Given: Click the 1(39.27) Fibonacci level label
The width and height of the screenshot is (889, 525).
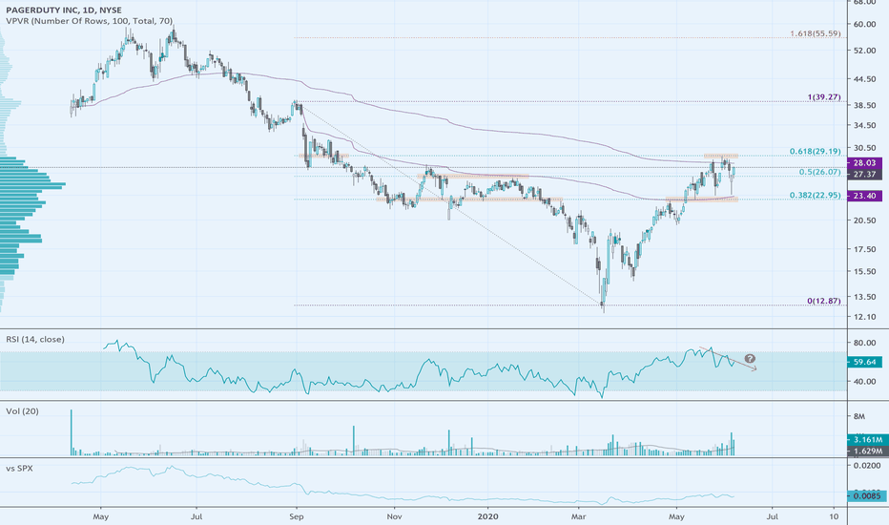Looking at the screenshot, I should click(x=824, y=97).
